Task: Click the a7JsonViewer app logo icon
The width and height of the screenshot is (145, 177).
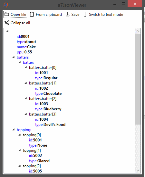Action: (x=5, y=5)
